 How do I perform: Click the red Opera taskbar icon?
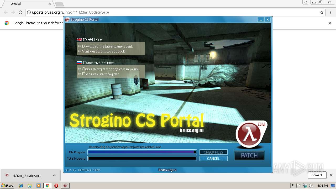[x=56, y=186]
